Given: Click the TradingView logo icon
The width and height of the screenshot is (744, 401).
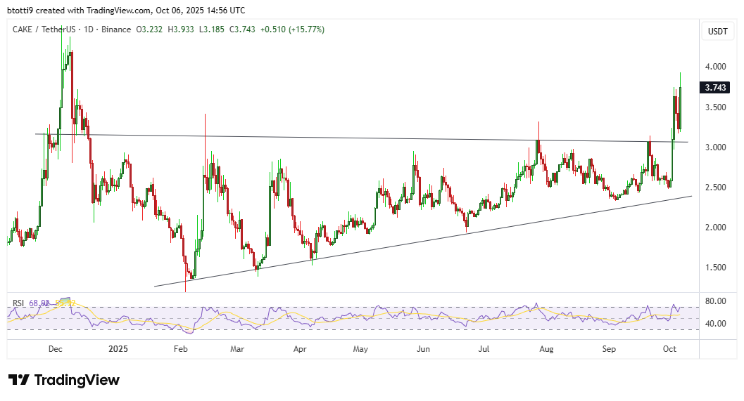Looking at the screenshot, I should [x=19, y=380].
